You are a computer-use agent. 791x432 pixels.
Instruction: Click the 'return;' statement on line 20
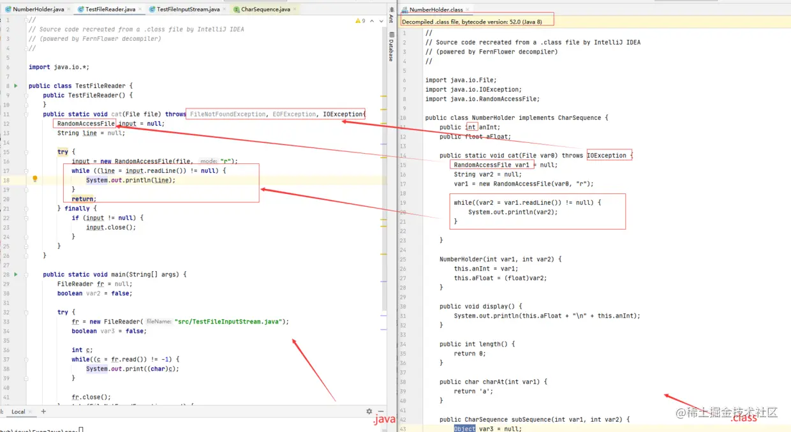click(x=84, y=199)
